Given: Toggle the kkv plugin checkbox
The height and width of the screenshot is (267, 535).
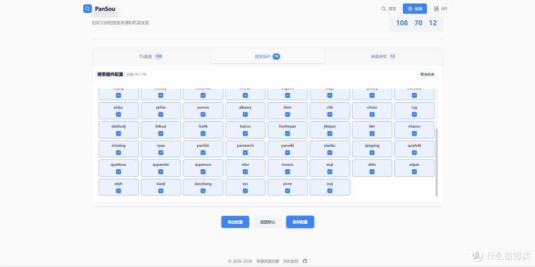Looking at the screenshot, I should [372, 133].
